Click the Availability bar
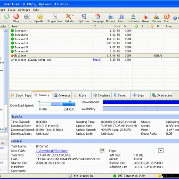Image resolution: width=179 pixels, height=179 pixels. coord(141,109)
